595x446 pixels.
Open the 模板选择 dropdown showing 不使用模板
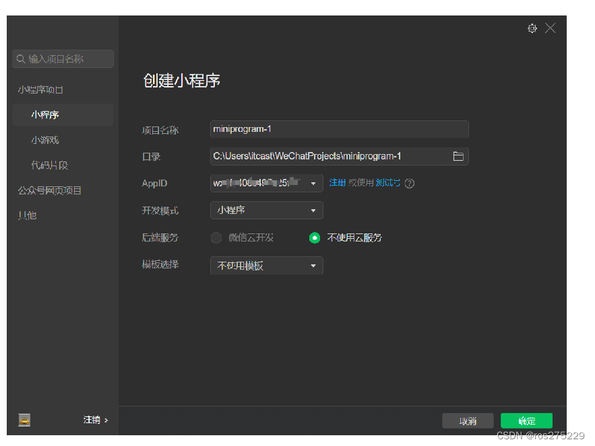(266, 265)
